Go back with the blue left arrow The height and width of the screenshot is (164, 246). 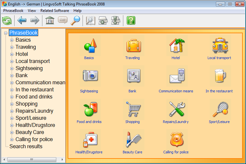tap(22, 20)
